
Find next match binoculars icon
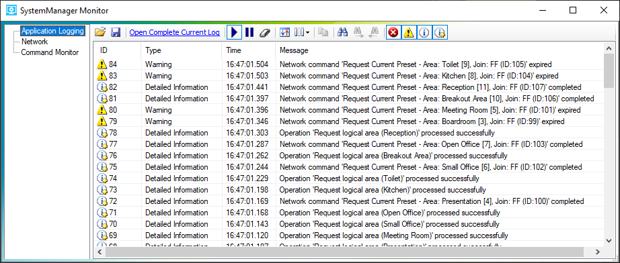(358, 32)
